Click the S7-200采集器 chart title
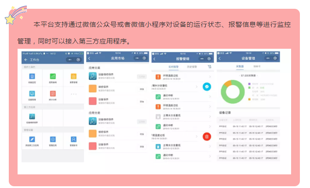 pyautogui.click(x=248, y=76)
